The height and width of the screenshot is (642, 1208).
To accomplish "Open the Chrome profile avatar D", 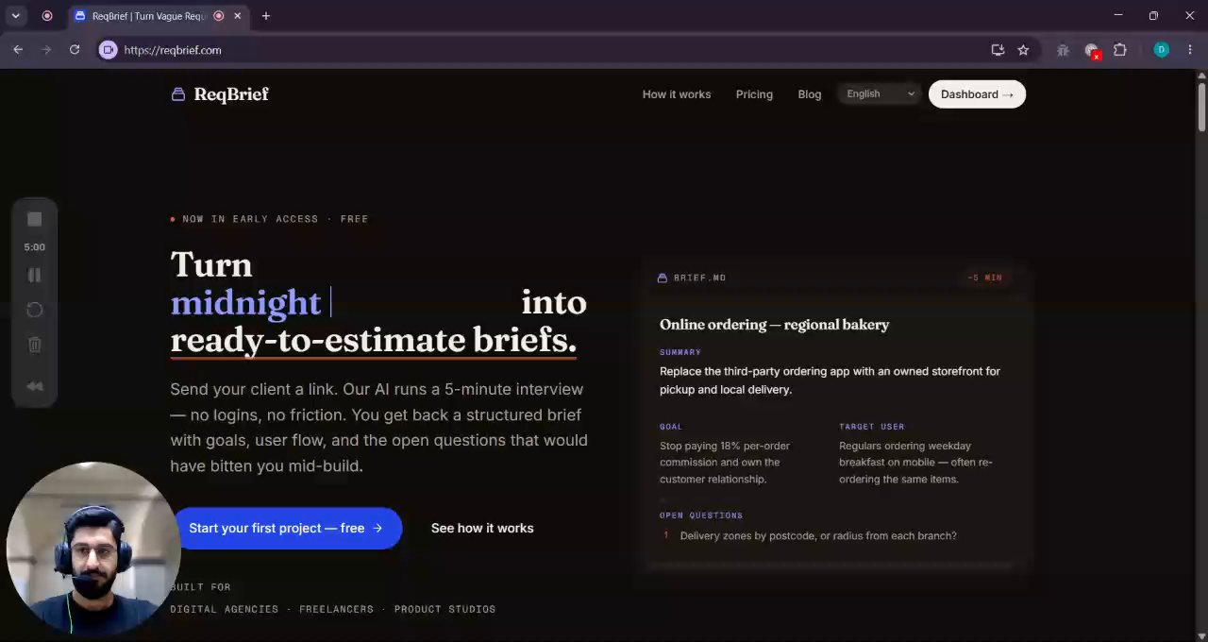I will 1162,50.
